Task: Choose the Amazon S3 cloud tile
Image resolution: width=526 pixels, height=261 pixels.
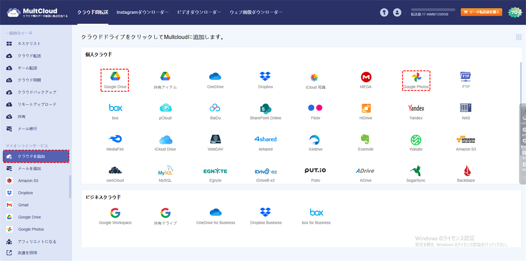Action: pos(466,143)
